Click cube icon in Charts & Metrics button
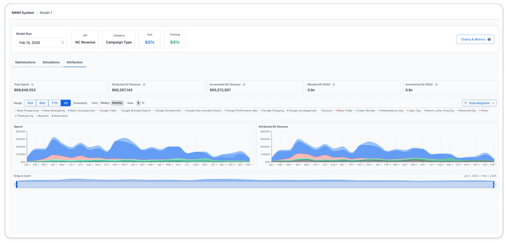Screen dimensions: 506x243 489,39
